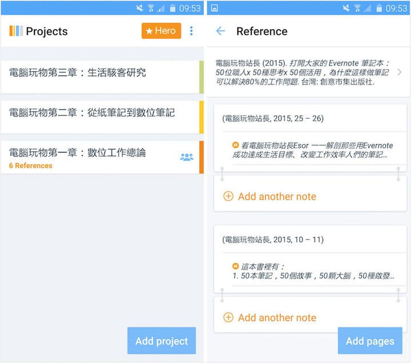Open project 電腦玩物第三章：生活駭客研究
Image resolution: width=411 pixels, height=363 pixels.
pos(100,76)
